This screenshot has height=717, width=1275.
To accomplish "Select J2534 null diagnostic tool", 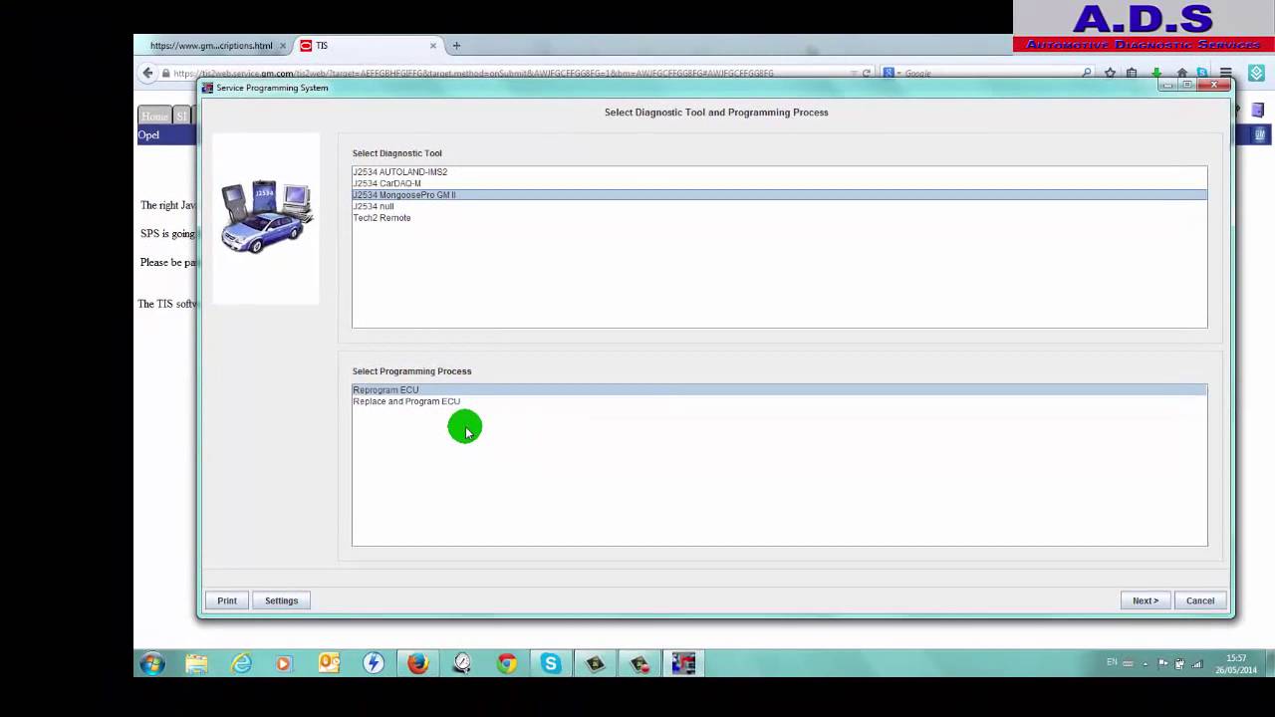I will click(779, 206).
